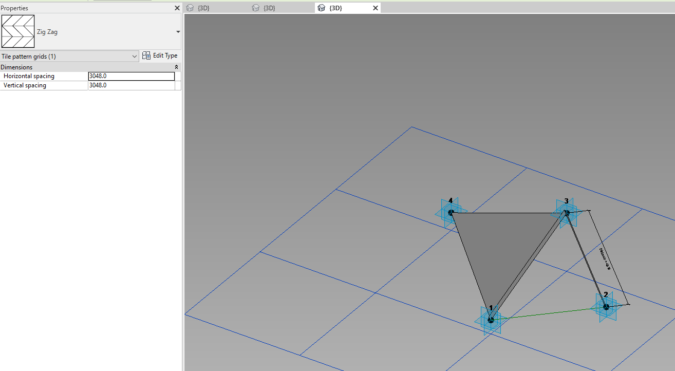675x371 pixels.
Task: Collapse the Dimensions section chevron
Action: [x=176, y=67]
